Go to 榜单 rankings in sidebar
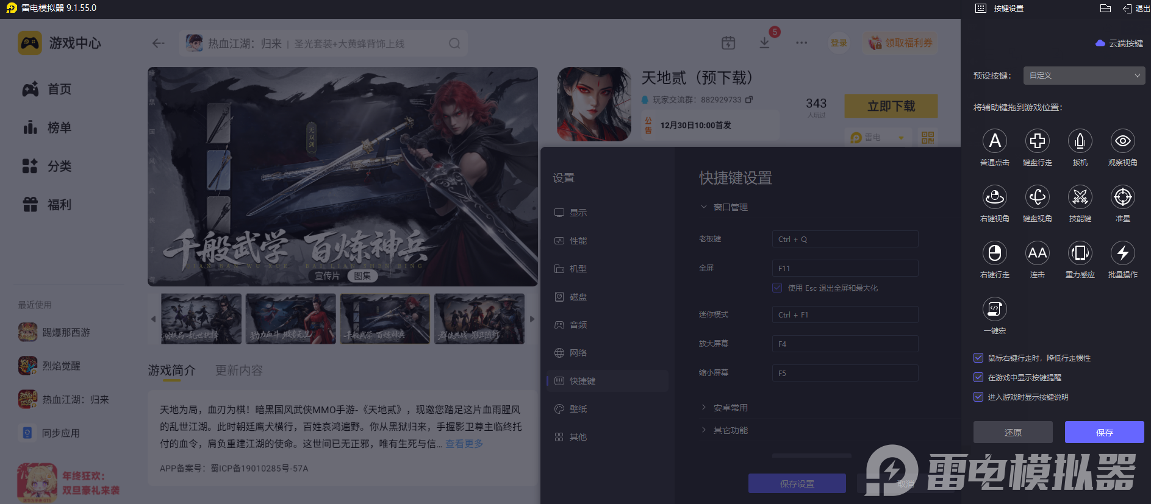 tap(47, 127)
